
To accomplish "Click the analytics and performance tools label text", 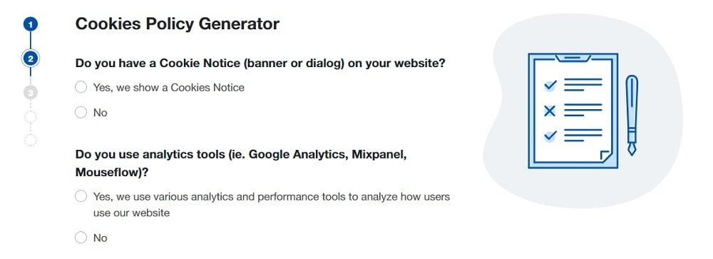I will 272,205.
